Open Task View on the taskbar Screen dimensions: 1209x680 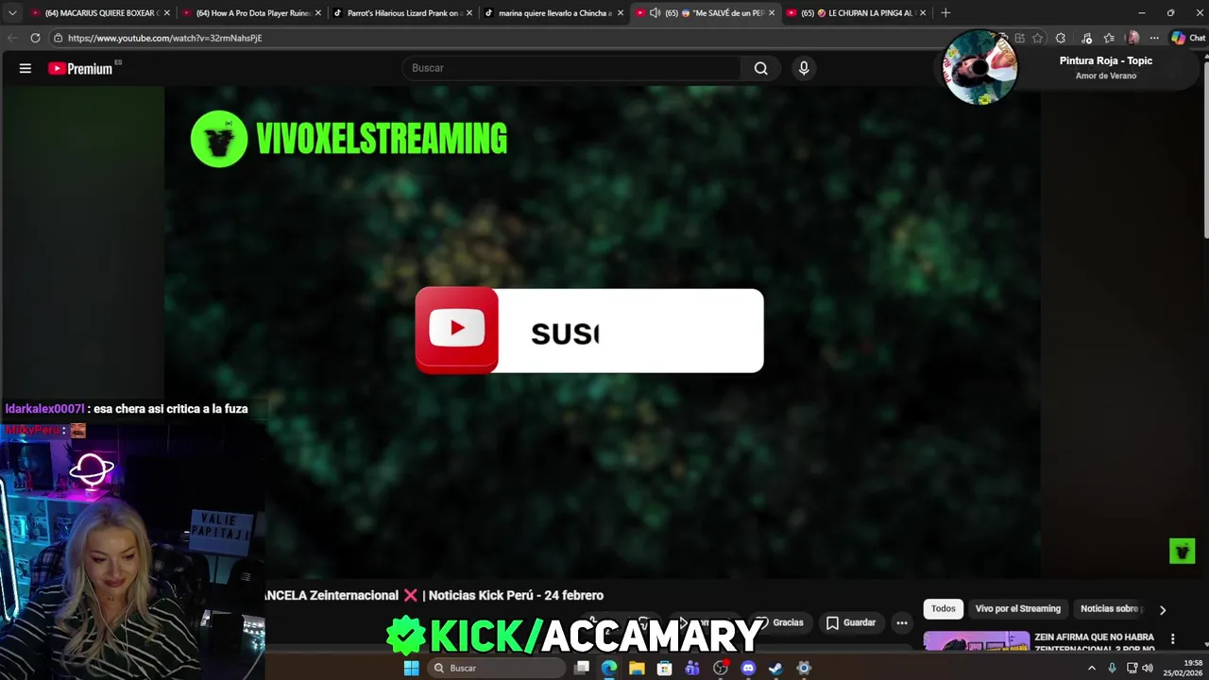pyautogui.click(x=582, y=668)
